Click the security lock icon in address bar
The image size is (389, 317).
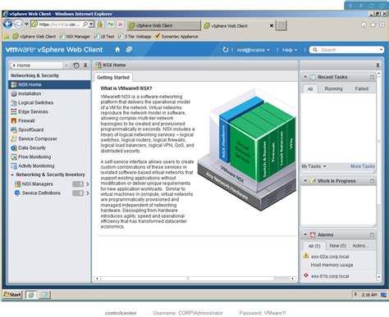point(100,25)
